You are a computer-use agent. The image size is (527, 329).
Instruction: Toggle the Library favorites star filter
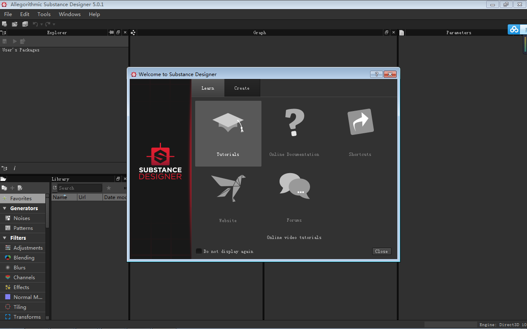point(109,188)
